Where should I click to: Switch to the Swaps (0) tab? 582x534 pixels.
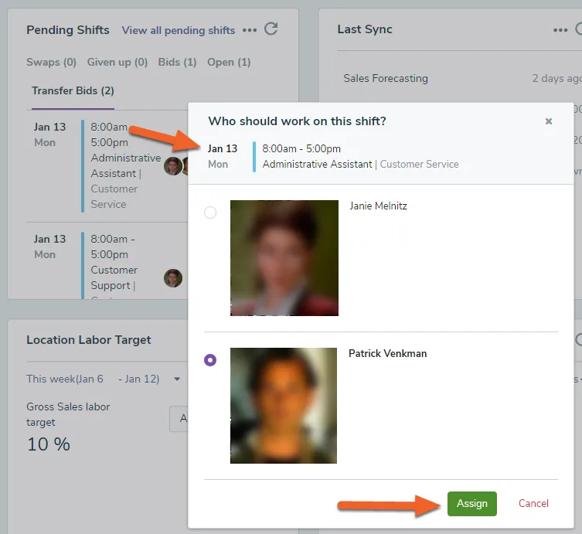point(51,62)
